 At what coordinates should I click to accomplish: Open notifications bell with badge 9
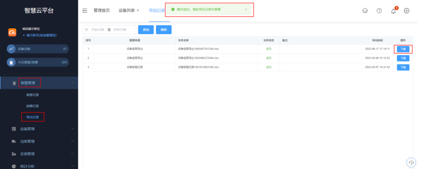pyautogui.click(x=393, y=11)
